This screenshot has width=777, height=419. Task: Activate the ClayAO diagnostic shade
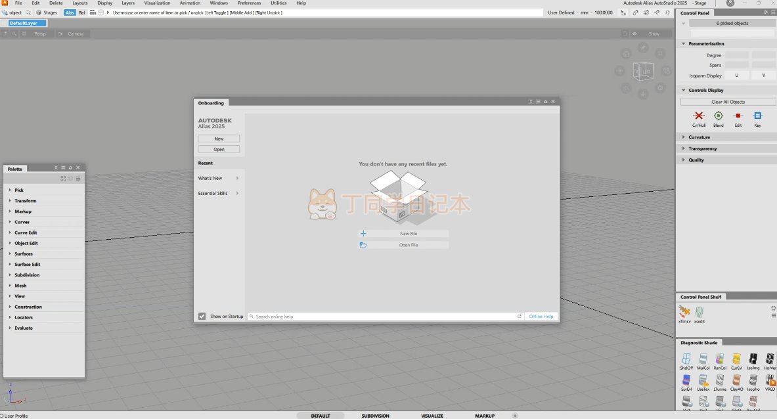(736, 380)
